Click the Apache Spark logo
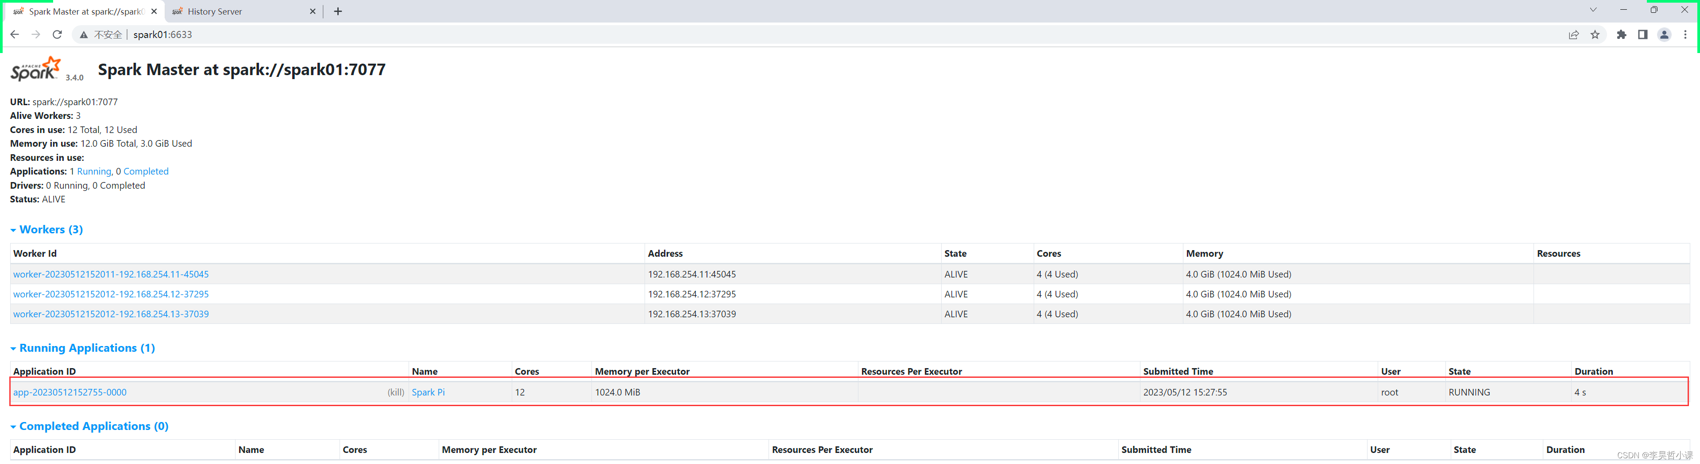1700x464 pixels. 36,69
